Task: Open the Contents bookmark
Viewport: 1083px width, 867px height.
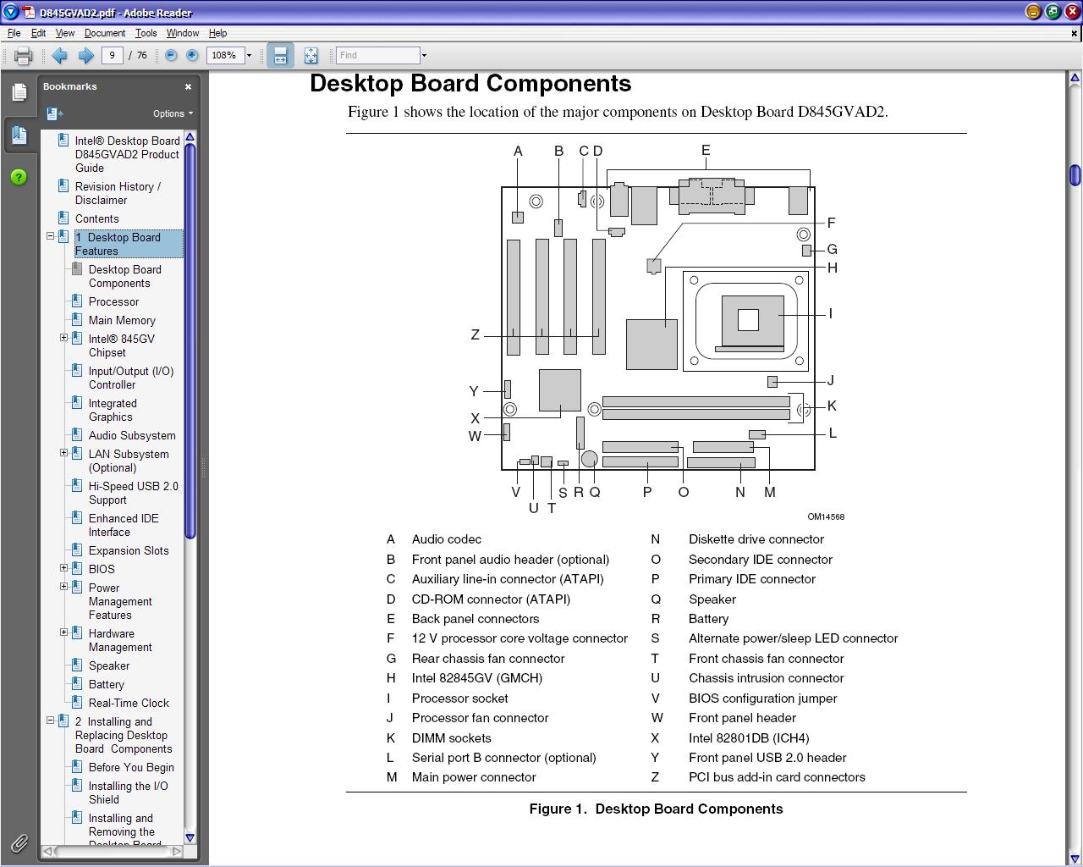Action: tap(96, 218)
